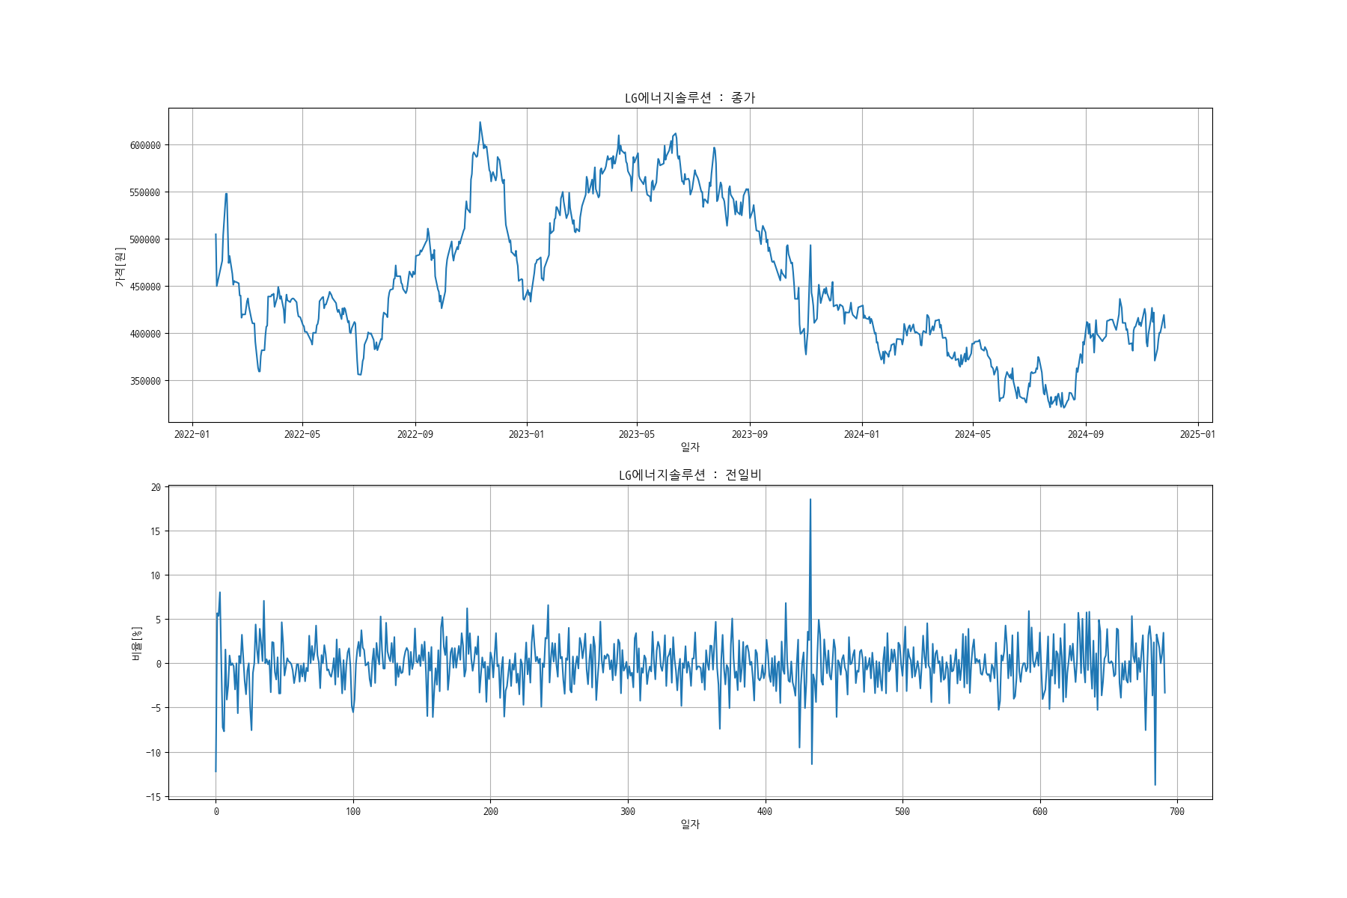Click the 450000 y-axis tick label
The width and height of the screenshot is (1347, 898).
[x=145, y=287]
